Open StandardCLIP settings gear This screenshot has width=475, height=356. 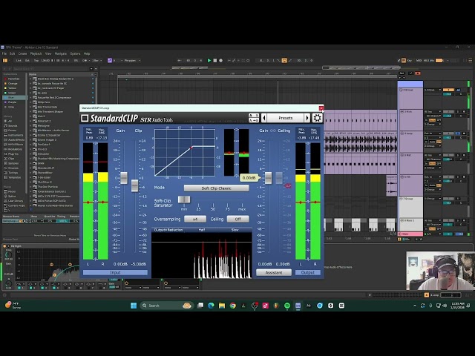coord(317,118)
